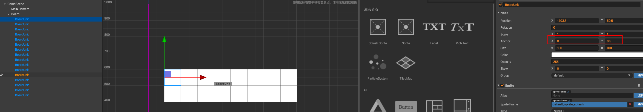Collapse the Board tree node
Image resolution: width=643 pixels, height=112 pixels.
pyautogui.click(x=9, y=14)
